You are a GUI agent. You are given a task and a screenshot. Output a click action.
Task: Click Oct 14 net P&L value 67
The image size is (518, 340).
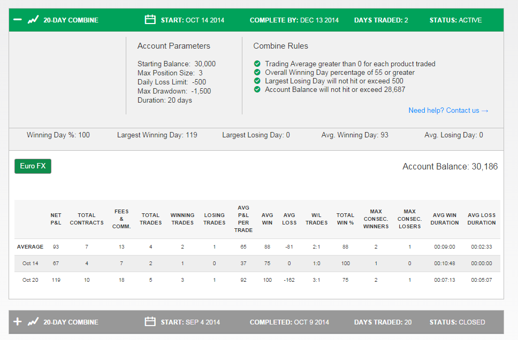[56, 264]
